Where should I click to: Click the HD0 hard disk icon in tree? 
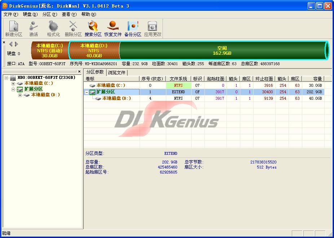[x=13, y=78]
